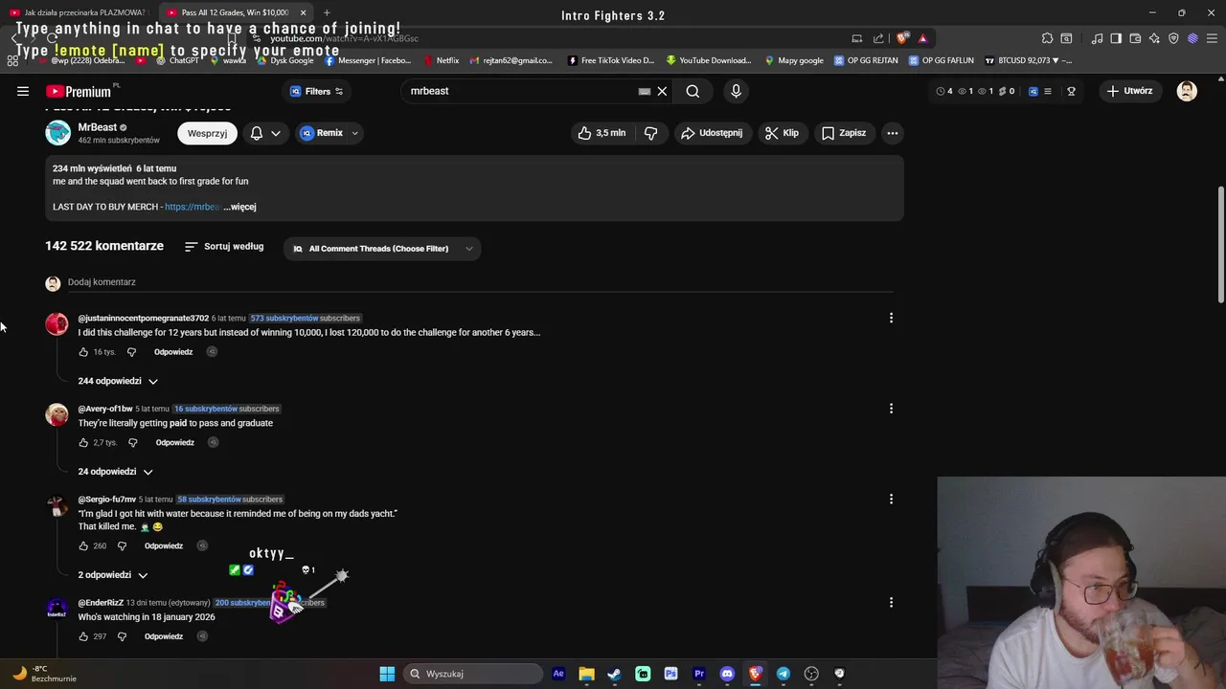
Task: Open the Filters extension button
Action: [x=316, y=91]
